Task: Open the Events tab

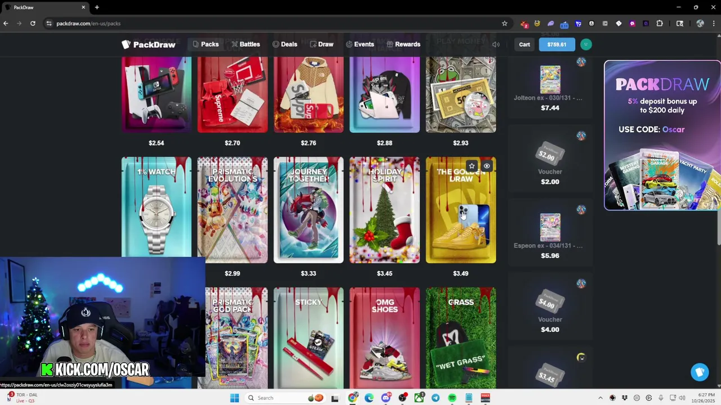Action: [360, 44]
